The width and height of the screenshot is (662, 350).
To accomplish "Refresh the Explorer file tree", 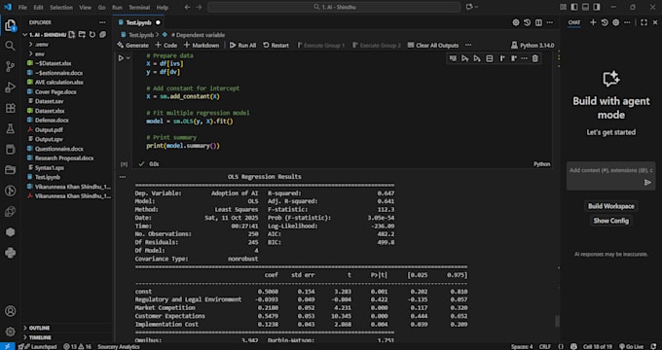I will (92, 35).
